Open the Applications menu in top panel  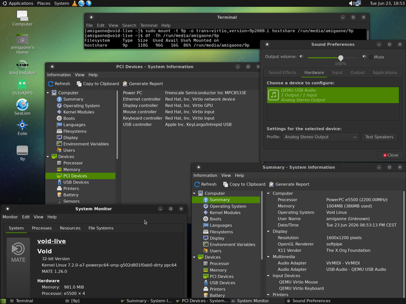[17, 3]
